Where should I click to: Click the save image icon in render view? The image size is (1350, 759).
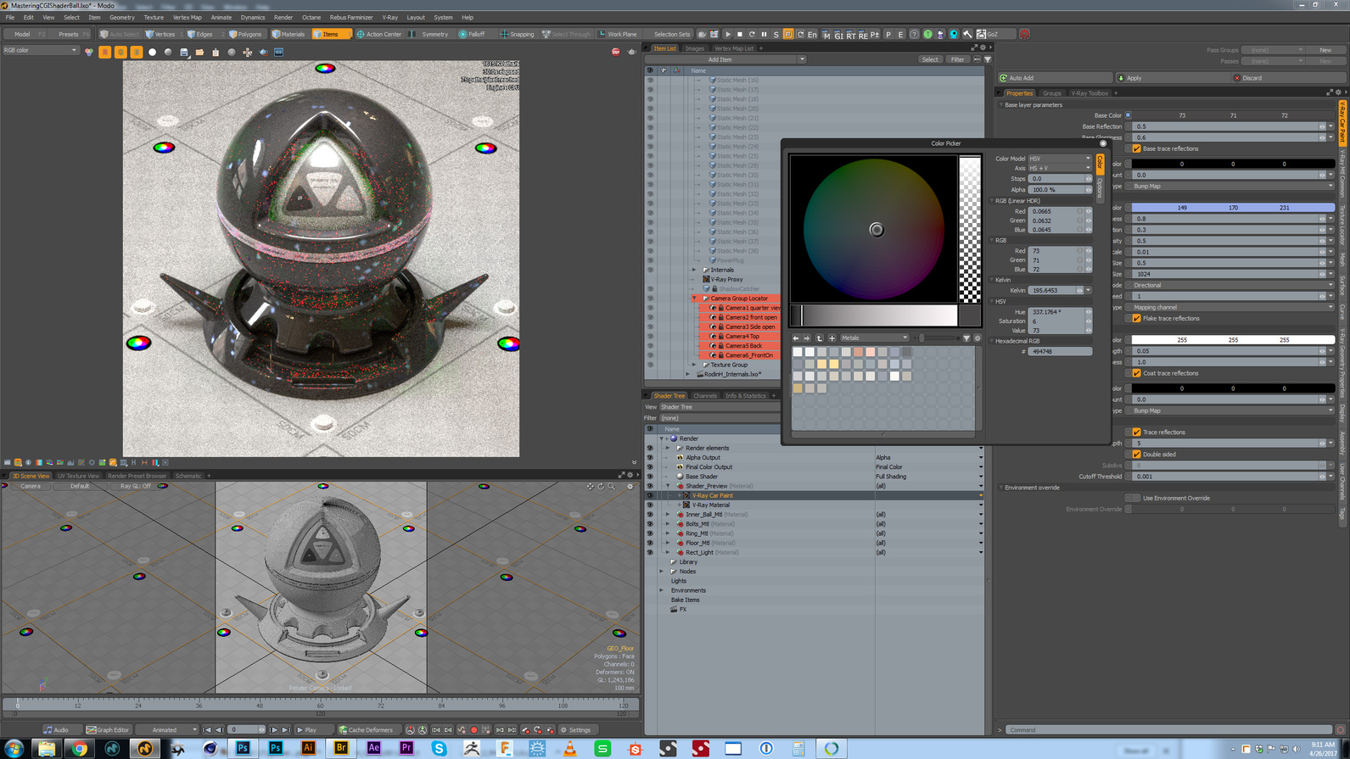184,52
